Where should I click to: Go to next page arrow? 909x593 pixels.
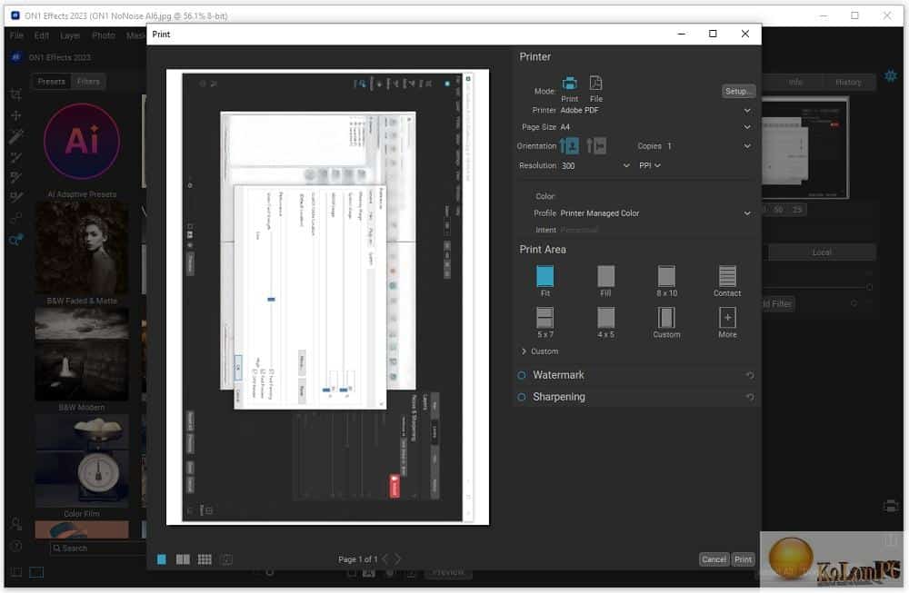coord(398,558)
